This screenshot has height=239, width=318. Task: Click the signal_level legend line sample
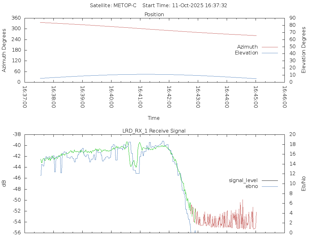(270, 180)
